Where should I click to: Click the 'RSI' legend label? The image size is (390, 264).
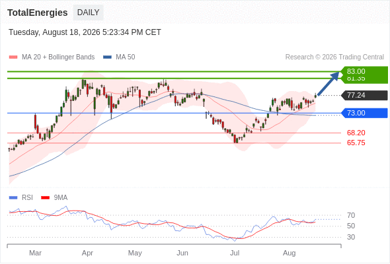27,198
